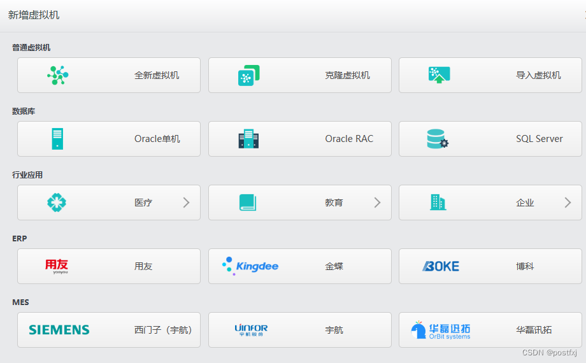The height and width of the screenshot is (363, 586).
Task: Expand the 医疗 category chevron
Action: tap(186, 203)
